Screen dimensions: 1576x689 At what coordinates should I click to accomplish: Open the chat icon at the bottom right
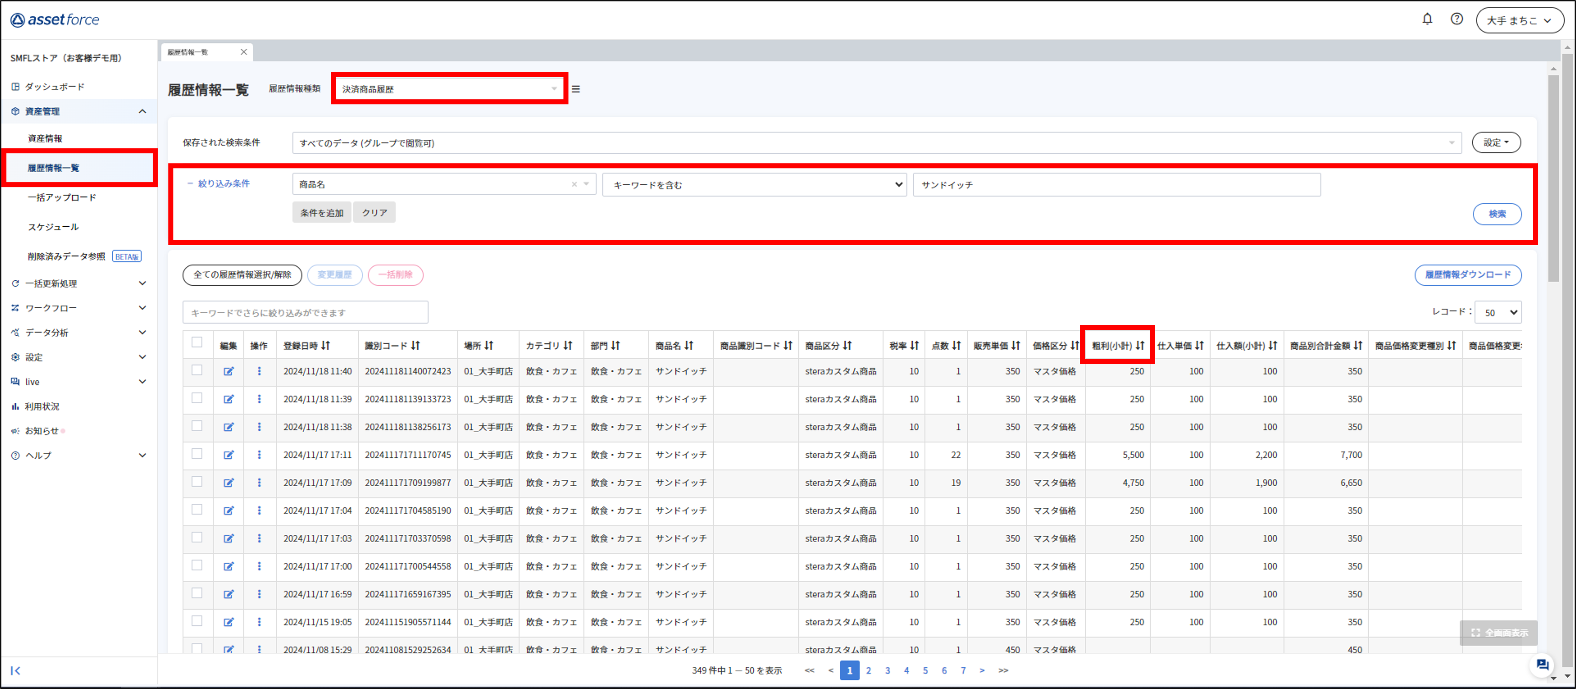tap(1542, 665)
